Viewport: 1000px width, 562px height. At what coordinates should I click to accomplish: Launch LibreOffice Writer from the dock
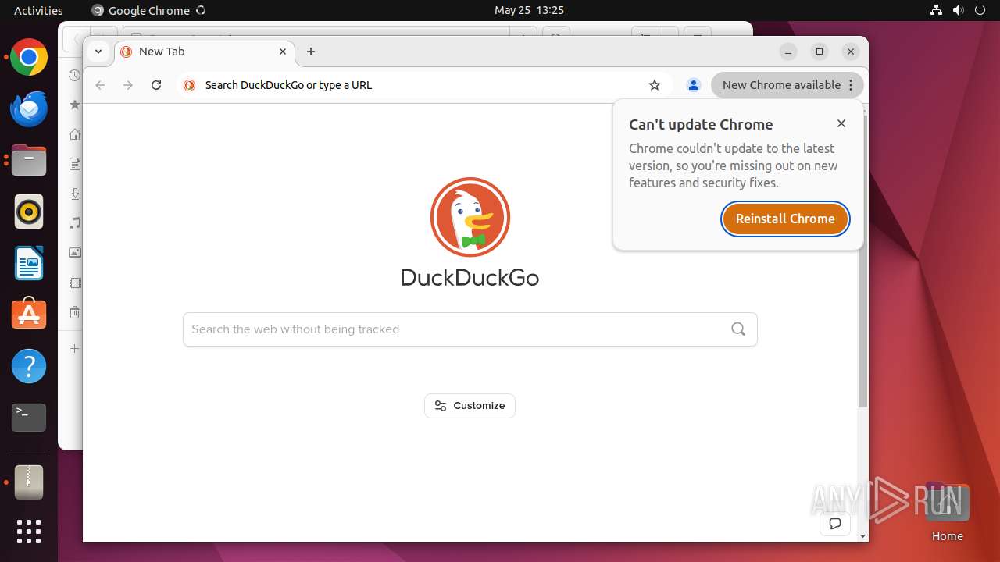pos(29,263)
